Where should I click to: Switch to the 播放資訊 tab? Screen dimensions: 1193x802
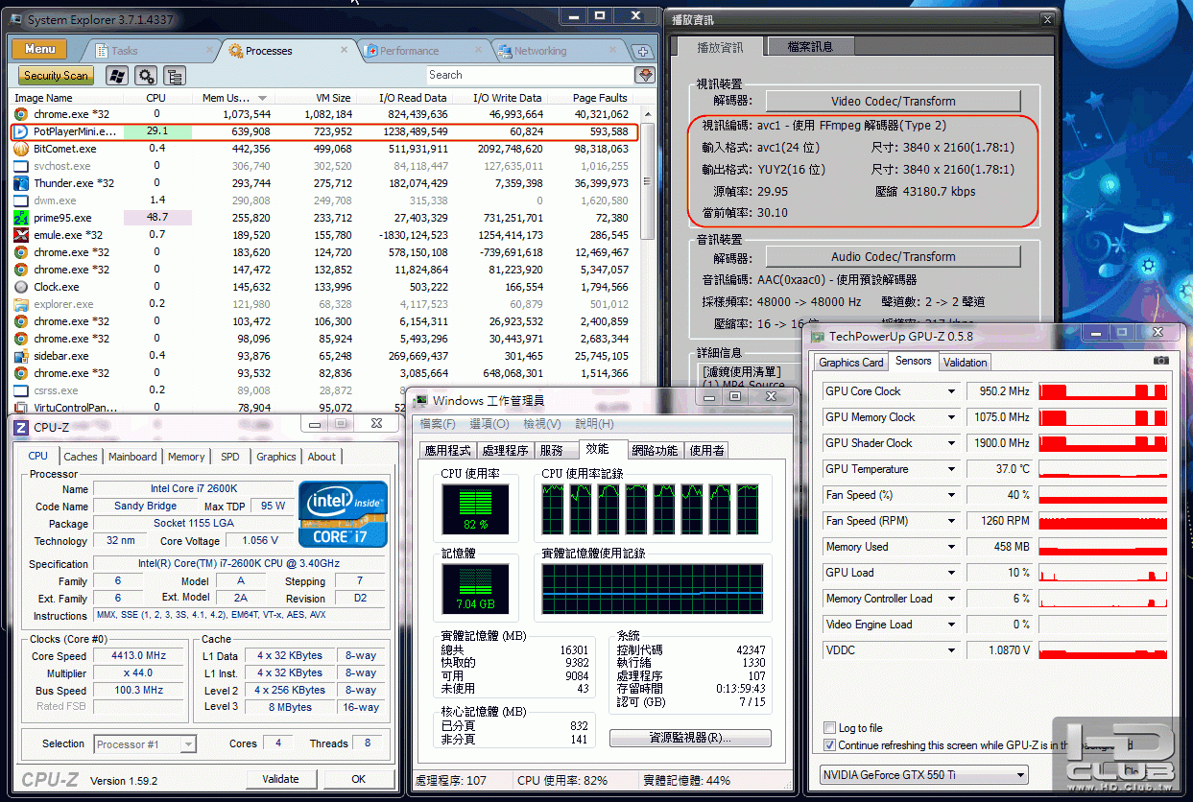pos(718,46)
